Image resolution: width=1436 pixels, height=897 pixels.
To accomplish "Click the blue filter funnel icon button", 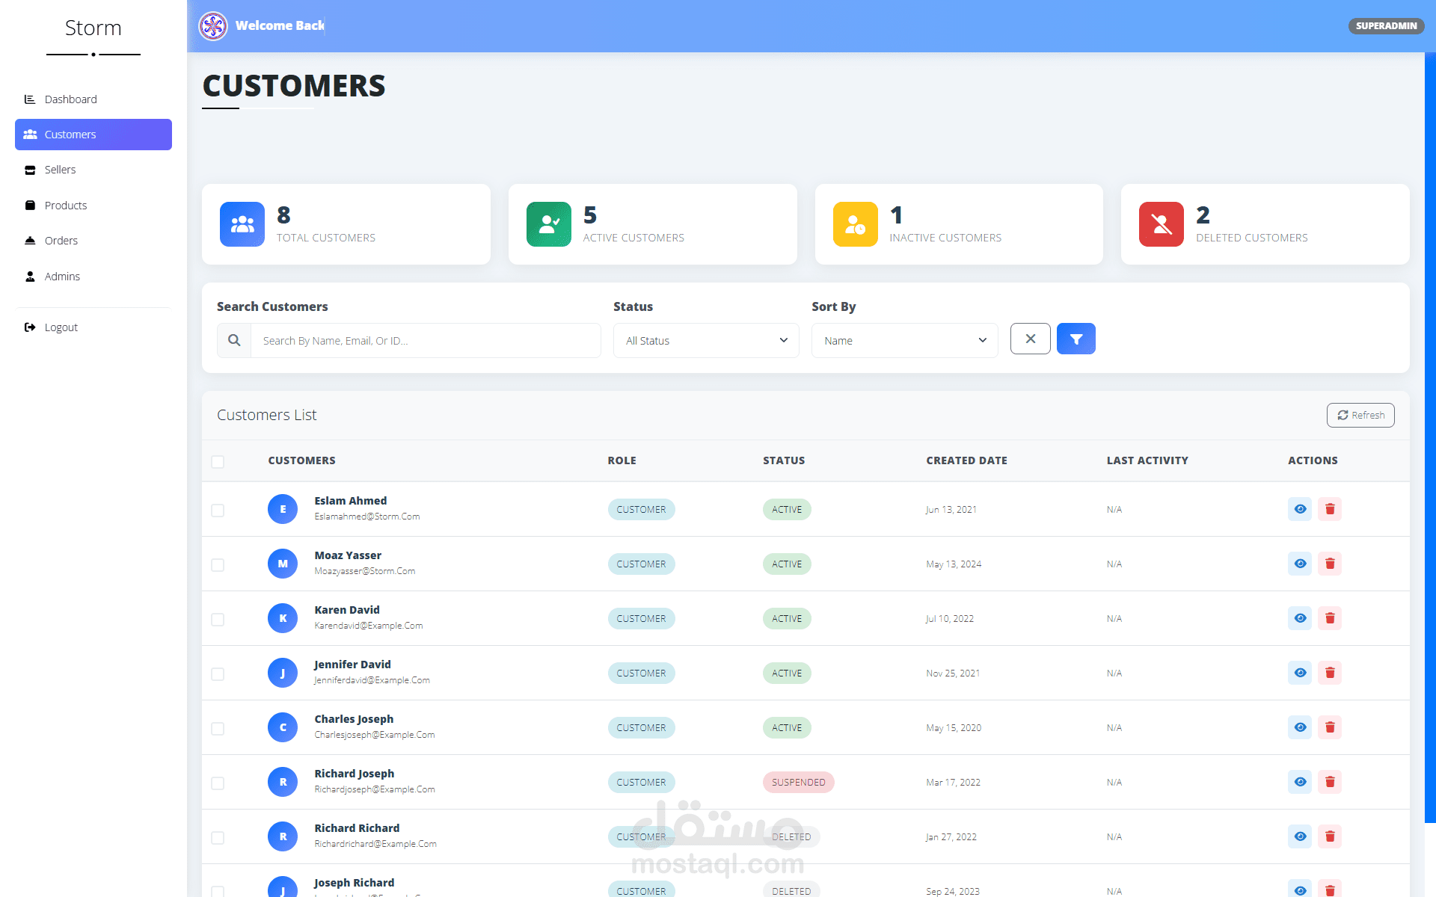I will pos(1076,339).
